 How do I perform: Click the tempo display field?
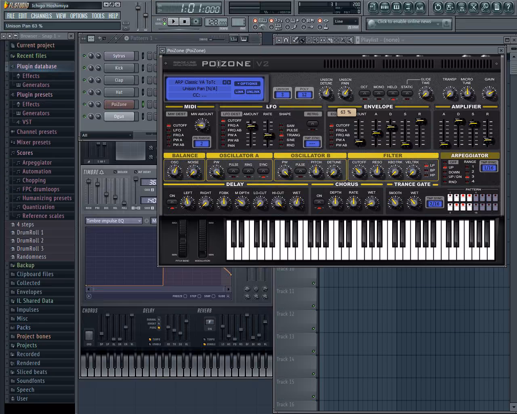(x=216, y=22)
